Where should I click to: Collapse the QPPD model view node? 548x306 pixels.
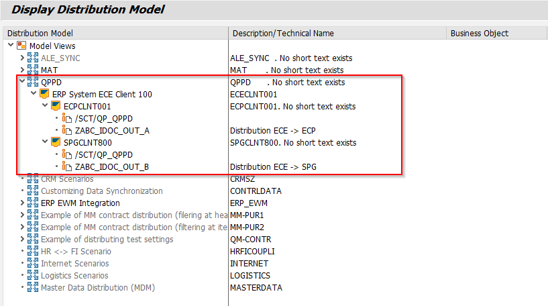pyautogui.click(x=22, y=82)
